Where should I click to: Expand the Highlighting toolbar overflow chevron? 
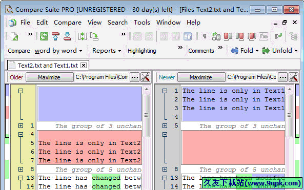pos(180,48)
